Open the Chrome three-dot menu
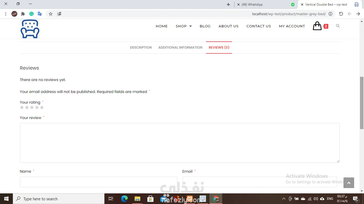Viewport: 364px width, 204px height. coord(6,14)
